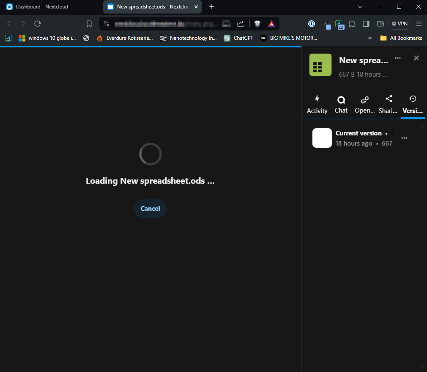The image size is (427, 372).
Task: Open a new browser tab
Action: (x=212, y=7)
